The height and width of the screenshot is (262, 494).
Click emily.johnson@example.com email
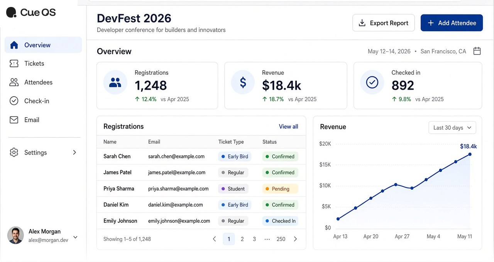click(x=179, y=221)
